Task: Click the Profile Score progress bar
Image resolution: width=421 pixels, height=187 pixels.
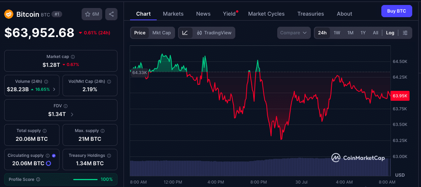Action: point(85,179)
